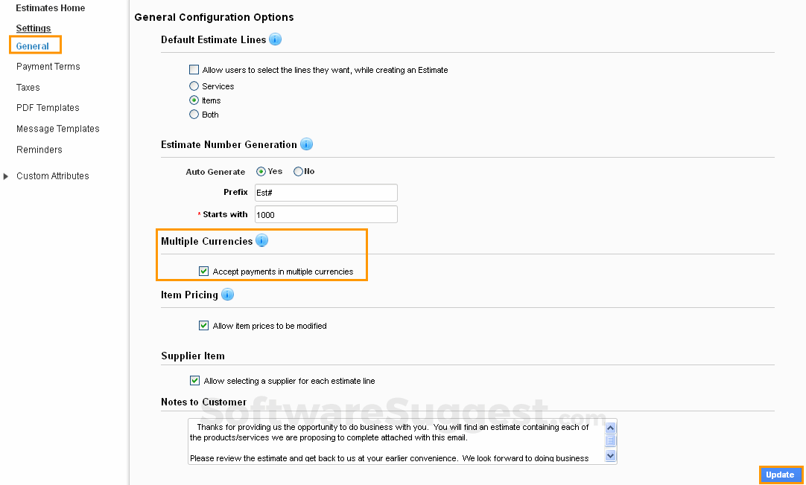
Task: Open the Item Pricing info tooltip
Action: (x=227, y=295)
